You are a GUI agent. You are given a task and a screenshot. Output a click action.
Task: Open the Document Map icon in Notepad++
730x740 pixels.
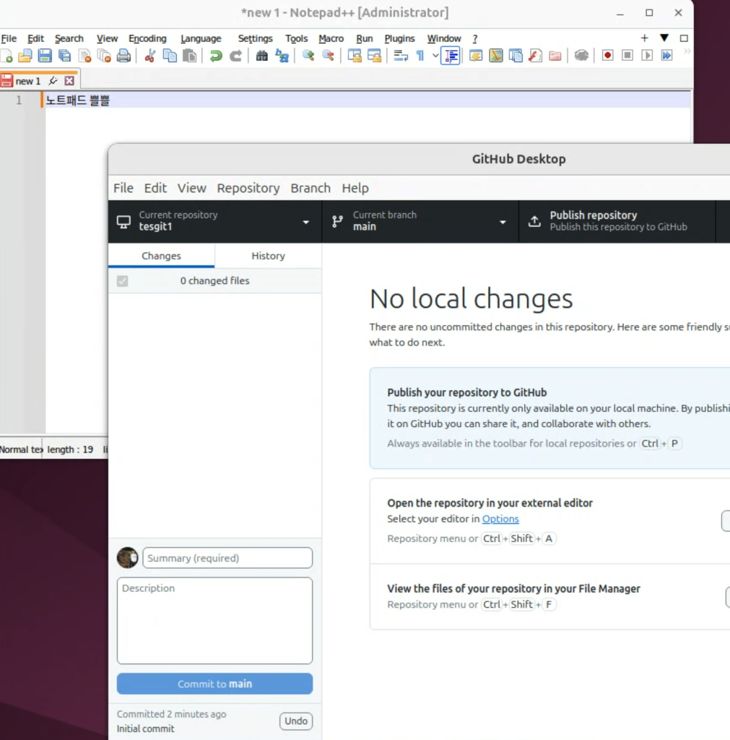click(x=495, y=56)
